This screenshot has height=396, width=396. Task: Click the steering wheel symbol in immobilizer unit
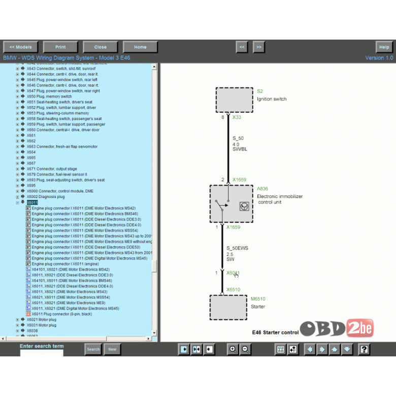pos(244,206)
